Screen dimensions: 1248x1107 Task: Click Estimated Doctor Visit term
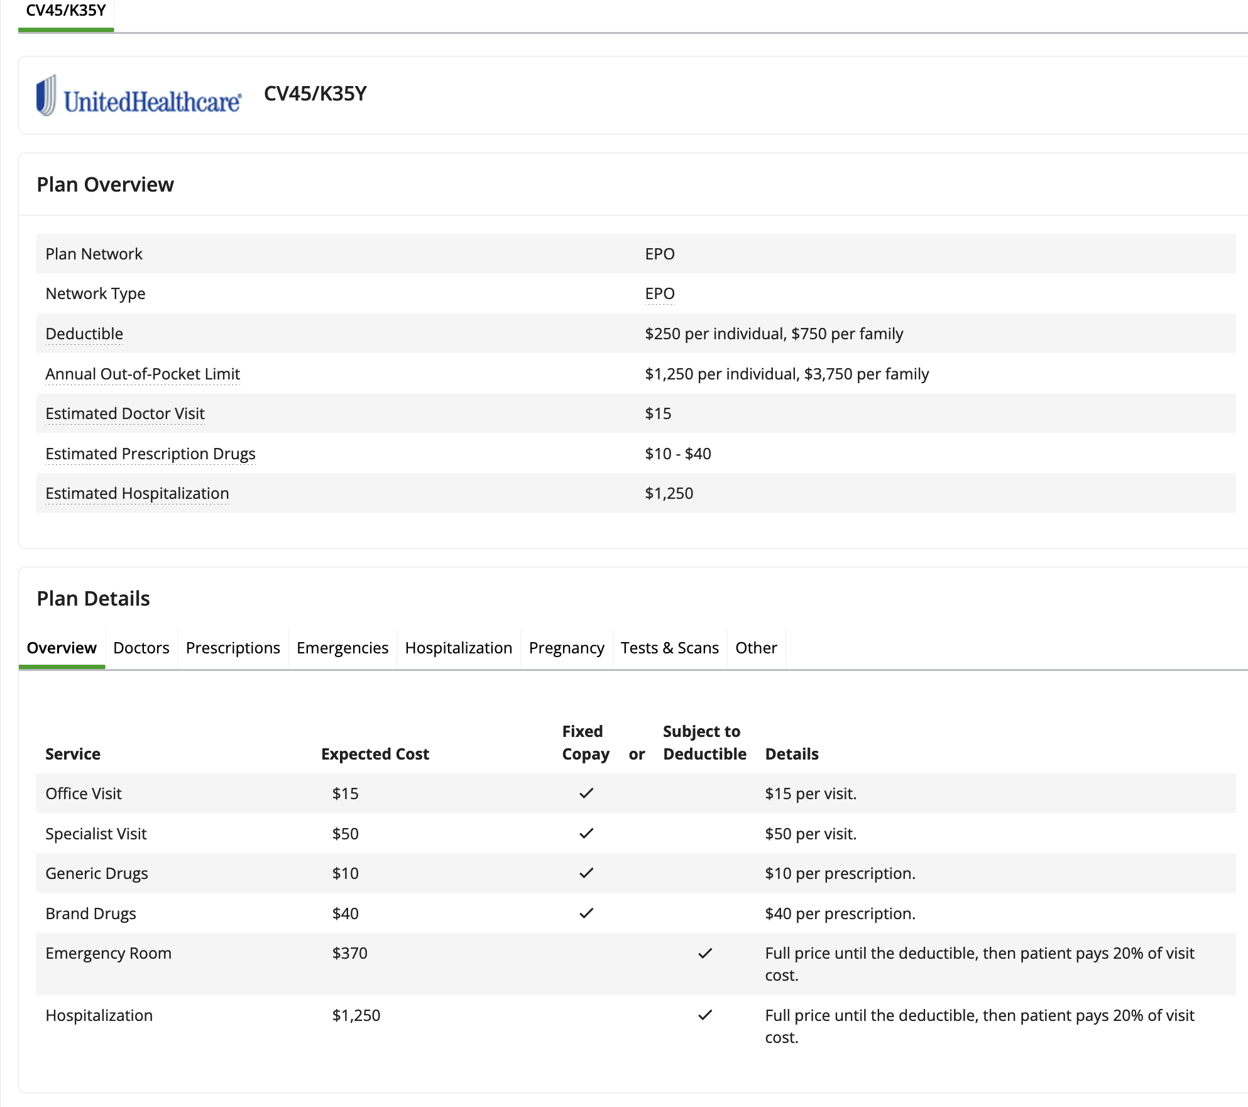125,413
